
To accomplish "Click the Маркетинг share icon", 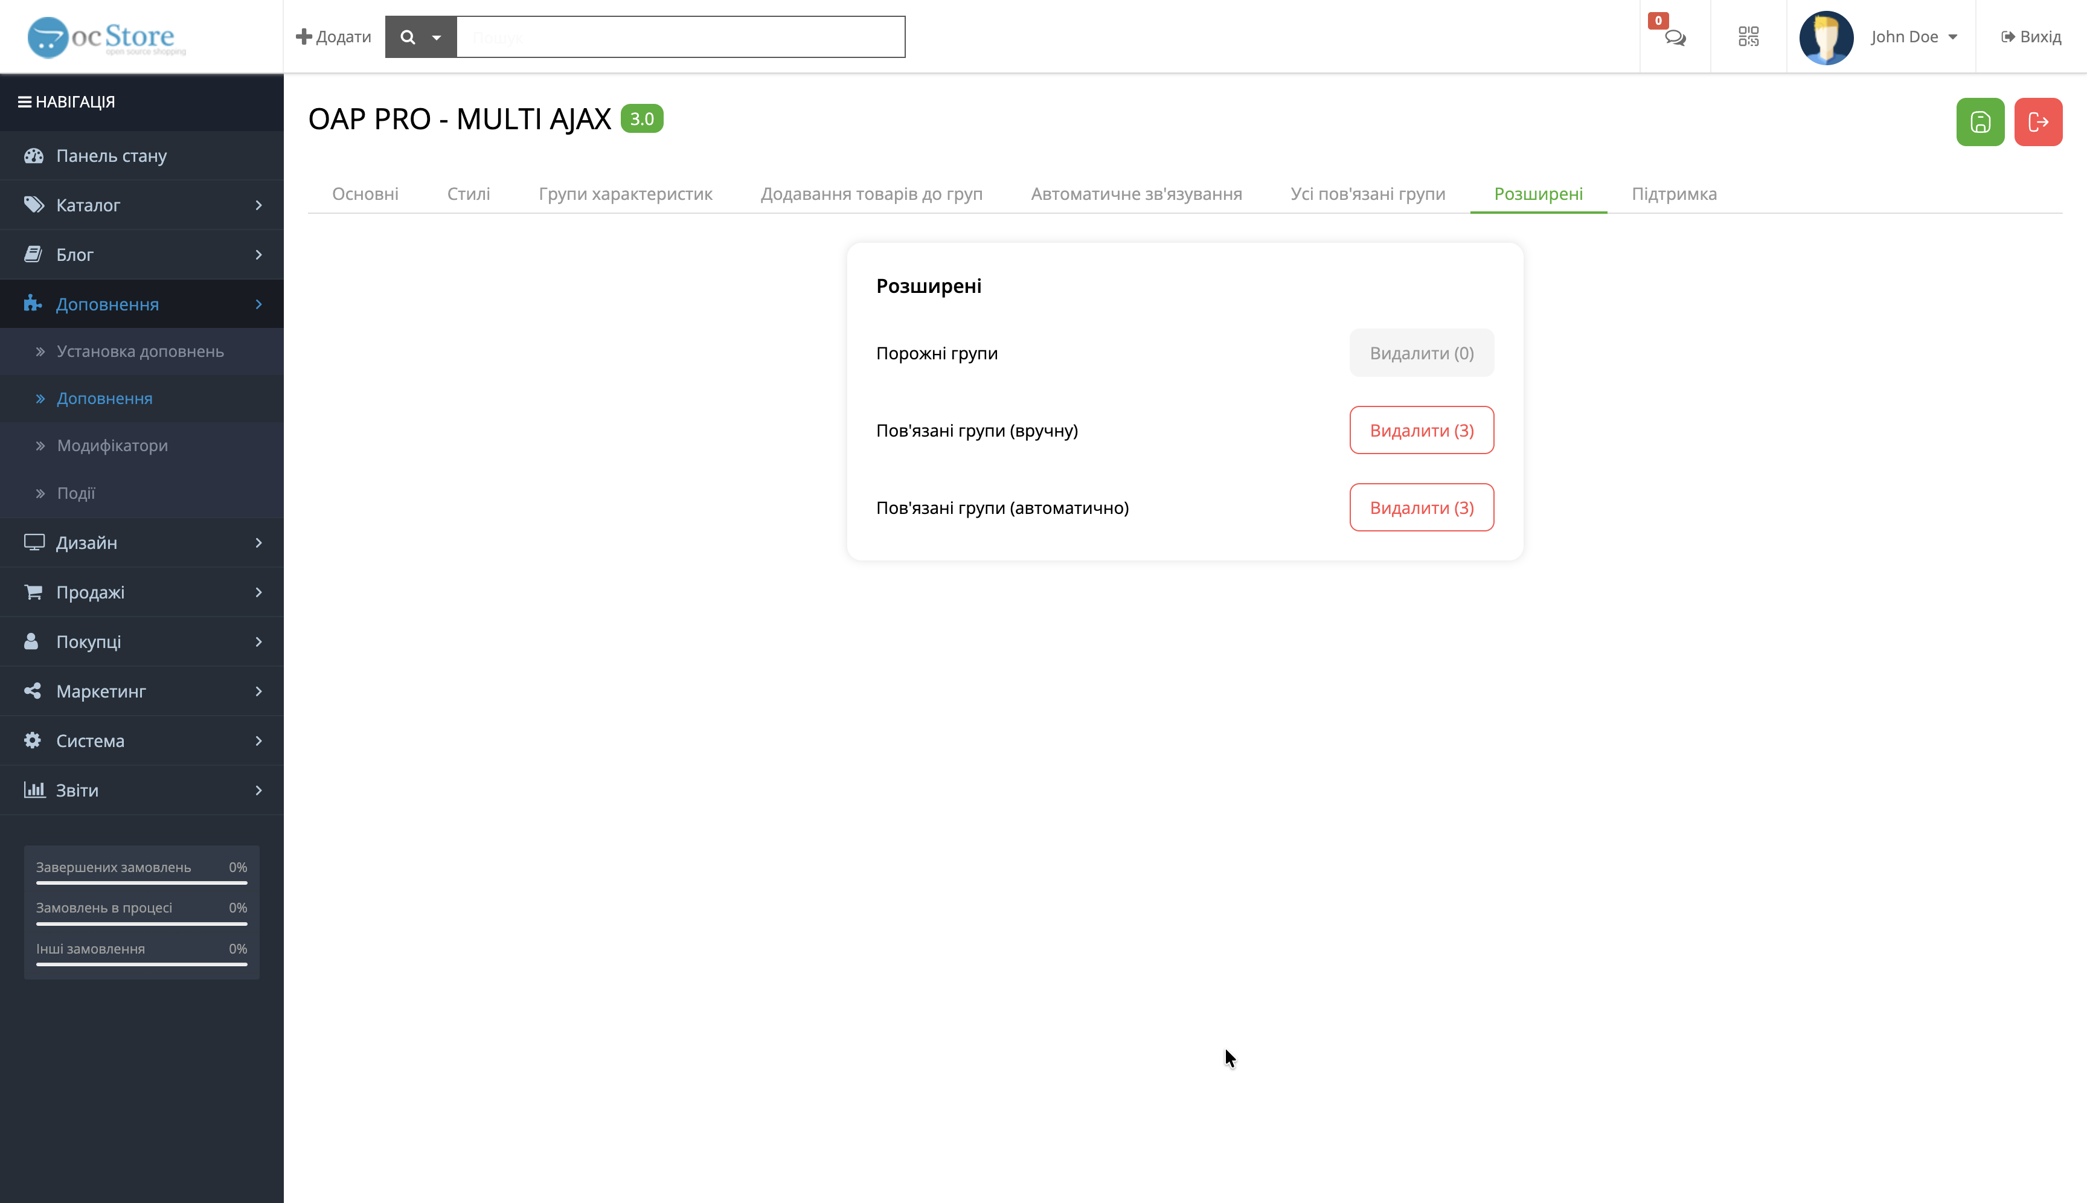I will (33, 691).
